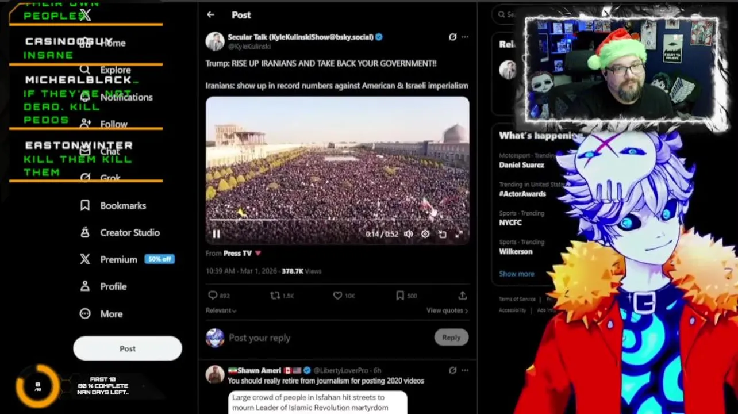Open the more options on Secular Talk post
Viewport: 738px width, 414px height.
coord(465,37)
